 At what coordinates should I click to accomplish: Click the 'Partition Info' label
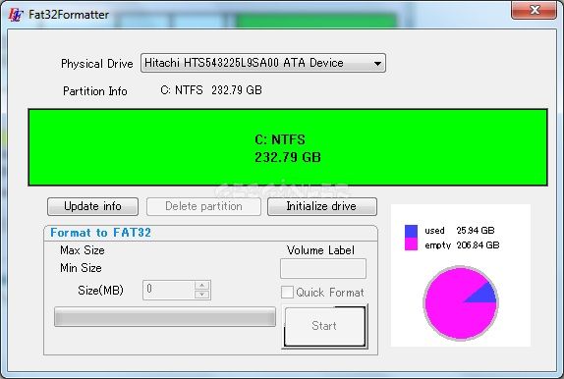click(x=95, y=91)
